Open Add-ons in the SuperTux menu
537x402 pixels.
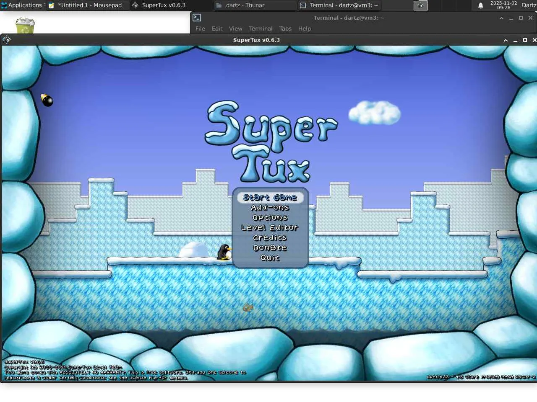pos(270,208)
